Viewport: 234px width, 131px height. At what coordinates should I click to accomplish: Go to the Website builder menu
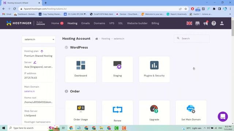coord(137,23)
